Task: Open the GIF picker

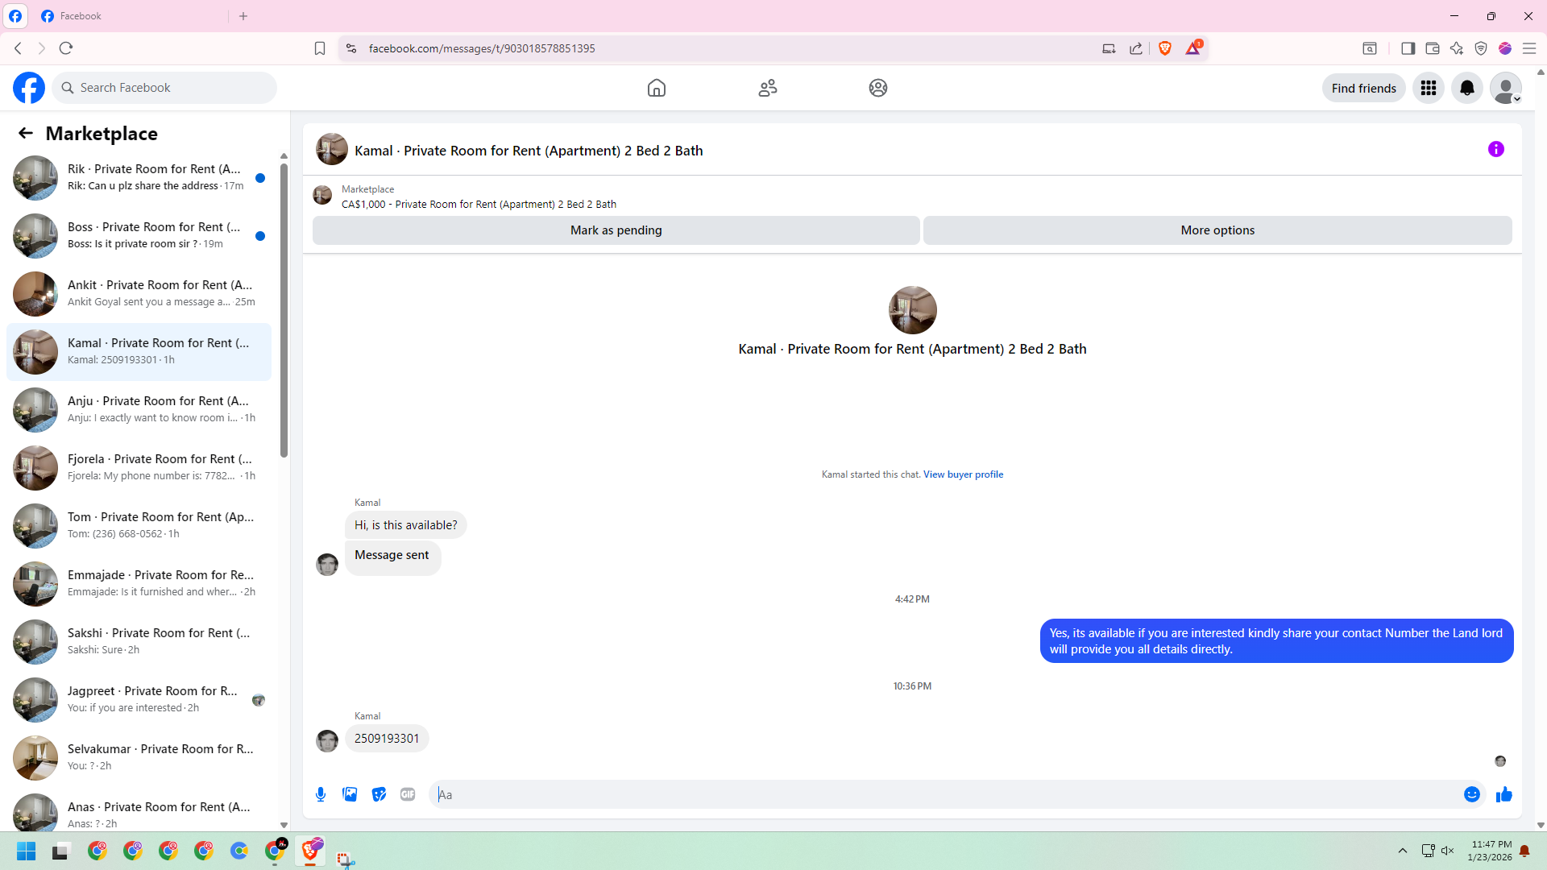Action: tap(408, 794)
